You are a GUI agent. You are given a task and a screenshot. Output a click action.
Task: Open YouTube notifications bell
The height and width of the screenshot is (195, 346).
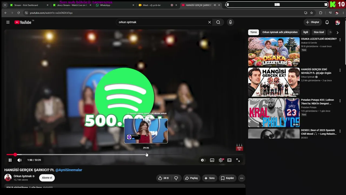coord(327,22)
